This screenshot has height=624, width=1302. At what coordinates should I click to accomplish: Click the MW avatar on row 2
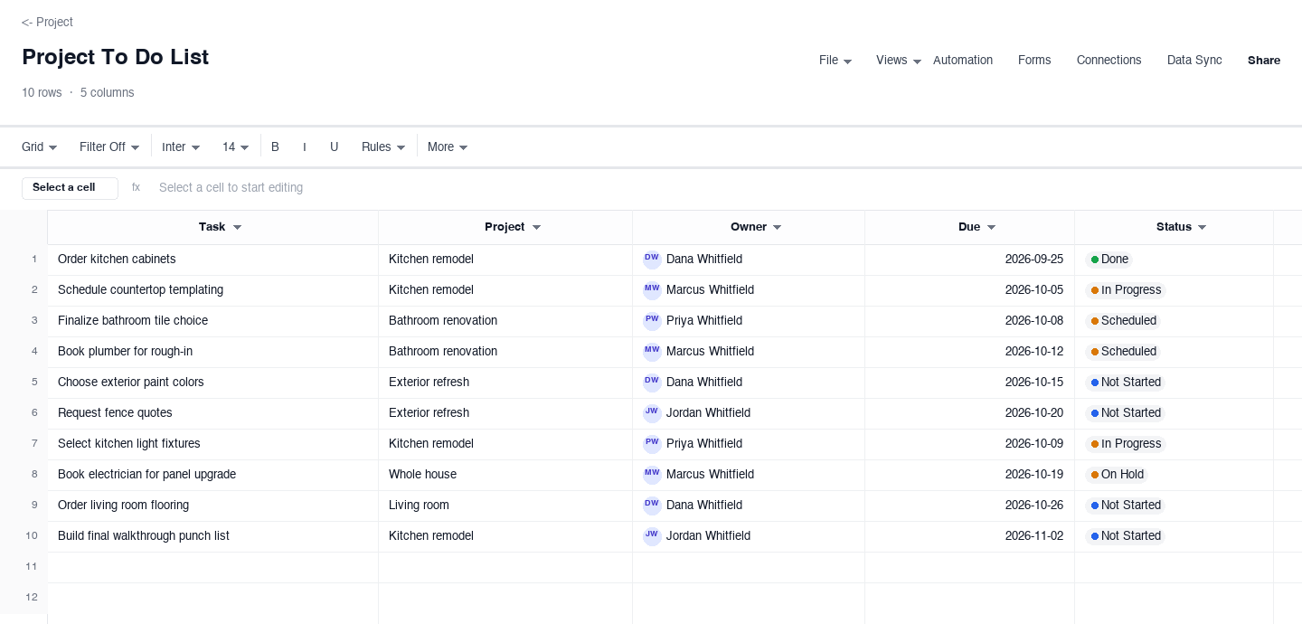coord(652,290)
